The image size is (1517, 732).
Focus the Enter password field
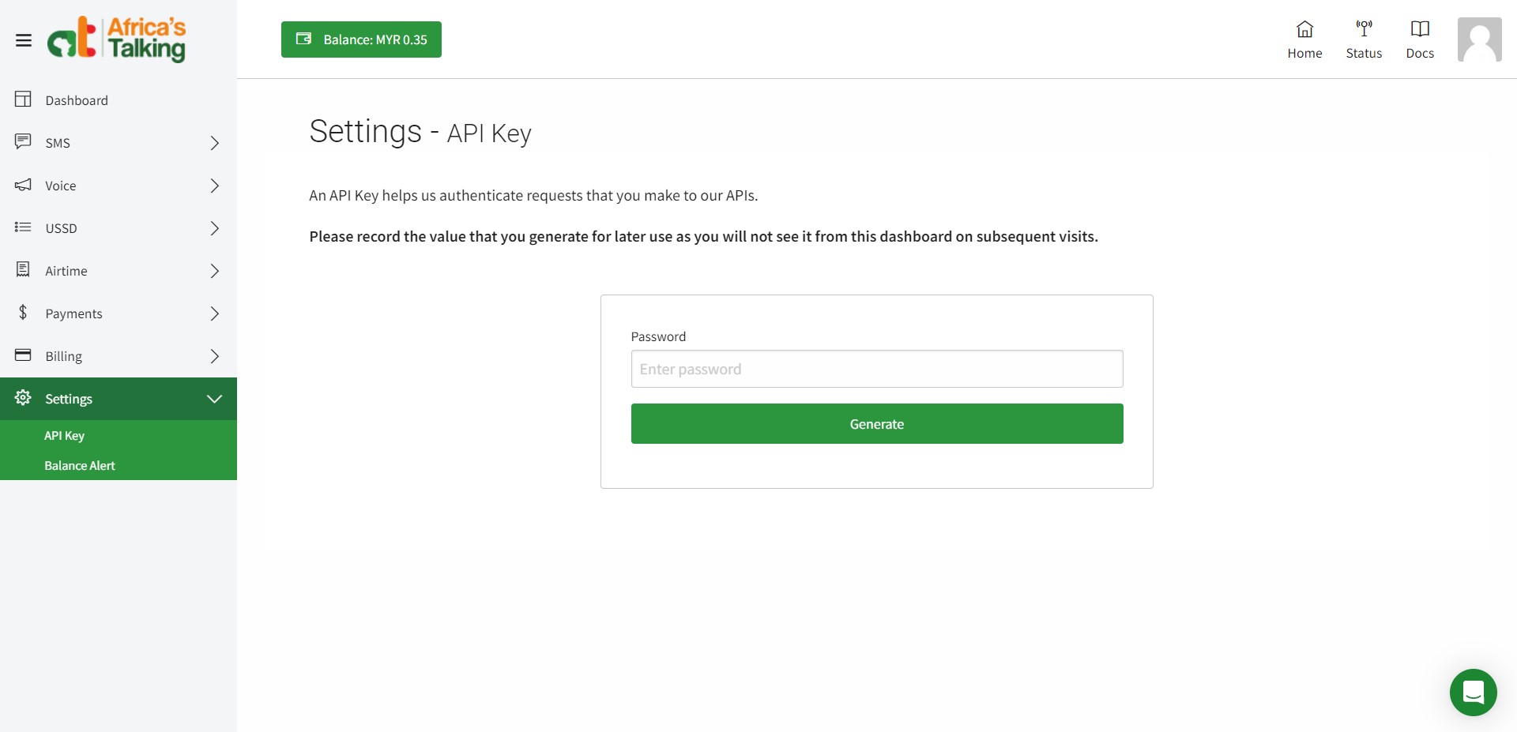tap(876, 369)
